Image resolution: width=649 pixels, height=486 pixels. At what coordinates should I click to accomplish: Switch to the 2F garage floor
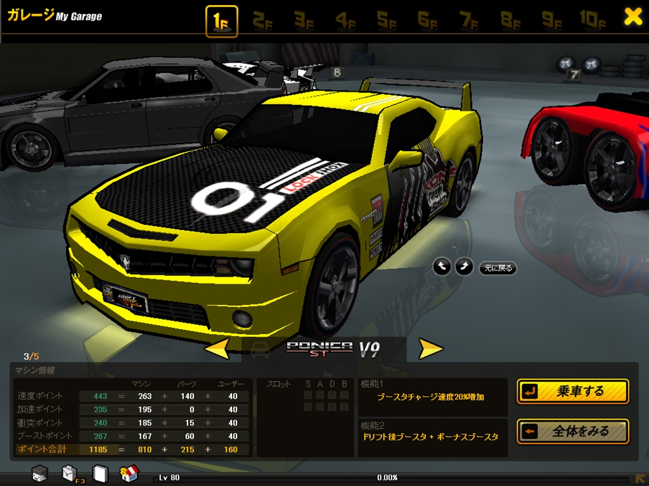(262, 20)
